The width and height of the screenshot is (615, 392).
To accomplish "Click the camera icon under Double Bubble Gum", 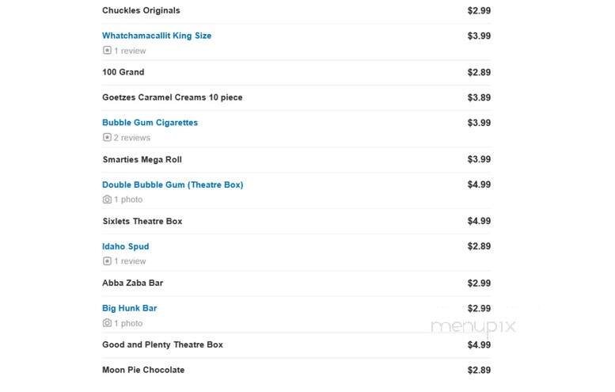I will pos(107,200).
